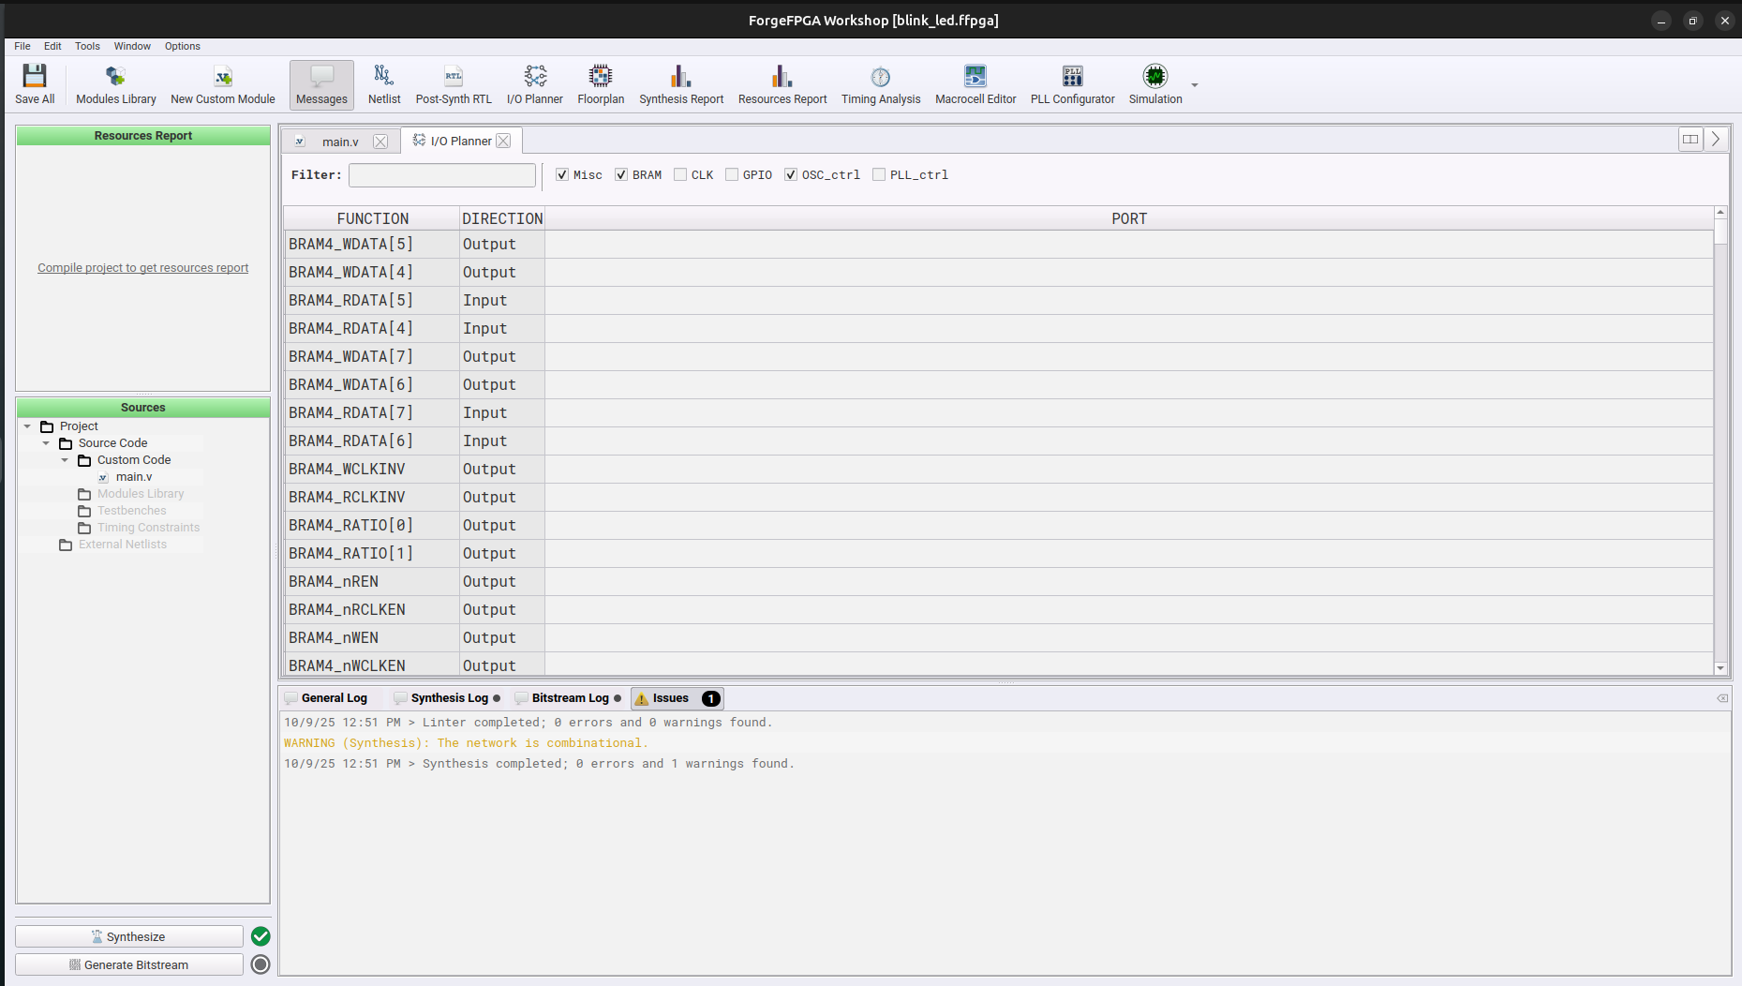Enable the GPIO filter checkbox
The width and height of the screenshot is (1742, 986).
tap(732, 175)
